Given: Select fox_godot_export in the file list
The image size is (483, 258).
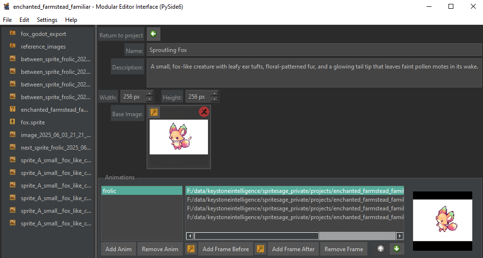Looking at the screenshot, I should point(43,34).
